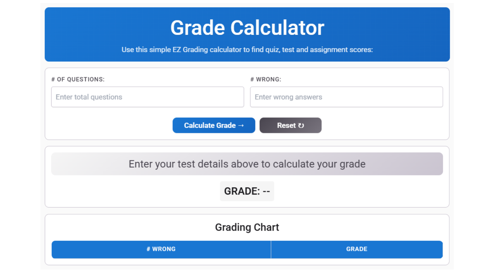Select the '# WRONG' chart column header
Screen dimensions: 491x275
(x=161, y=249)
